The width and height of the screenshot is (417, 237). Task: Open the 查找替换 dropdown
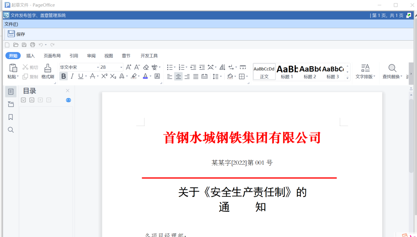pyautogui.click(x=392, y=72)
